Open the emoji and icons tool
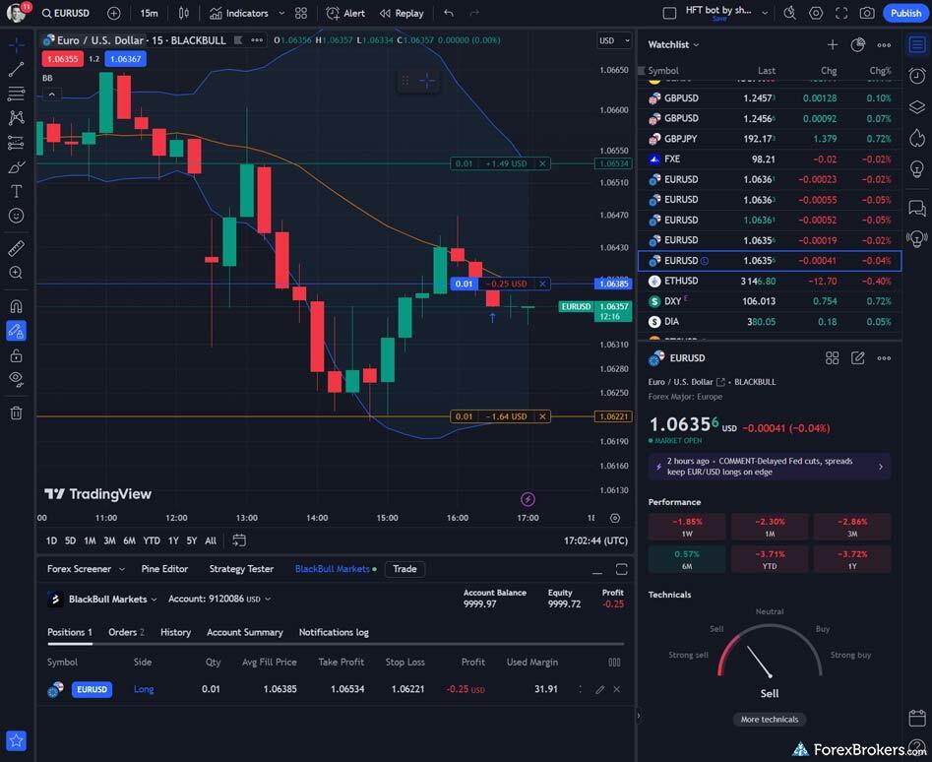The height and width of the screenshot is (762, 932). [16, 216]
